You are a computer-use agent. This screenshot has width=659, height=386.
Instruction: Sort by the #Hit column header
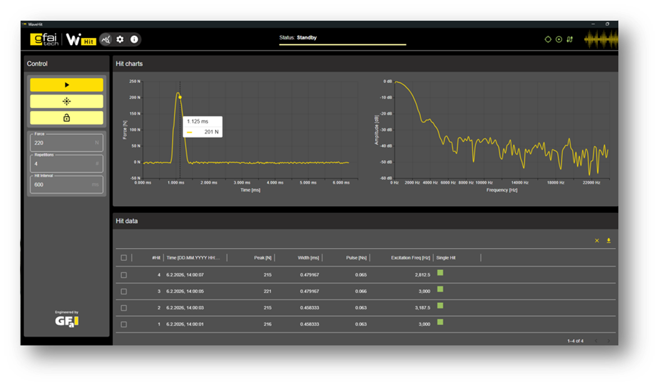[x=156, y=258]
